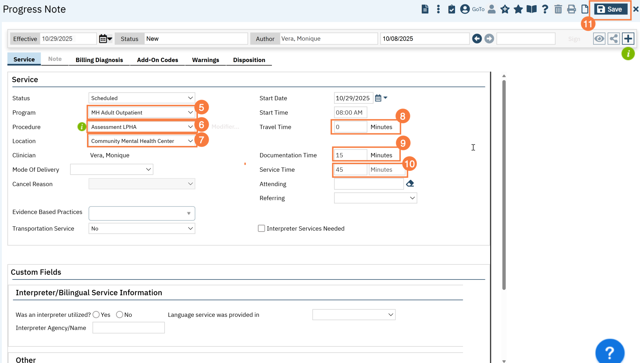Click the eraser icon next to Attending
The width and height of the screenshot is (640, 363).
410,184
